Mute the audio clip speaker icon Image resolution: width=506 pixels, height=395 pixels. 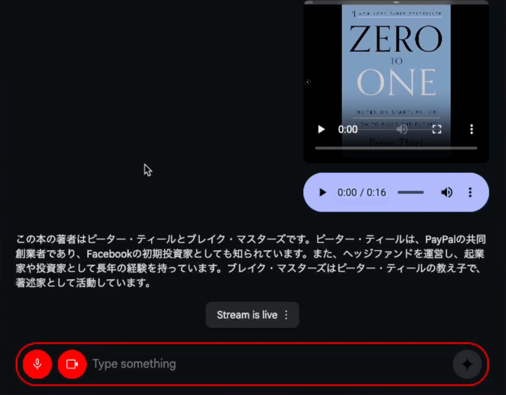pos(447,192)
